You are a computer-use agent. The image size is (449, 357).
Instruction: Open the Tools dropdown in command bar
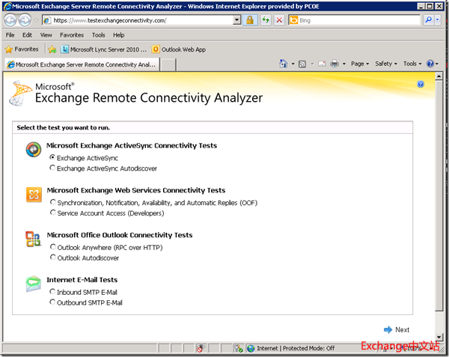412,64
